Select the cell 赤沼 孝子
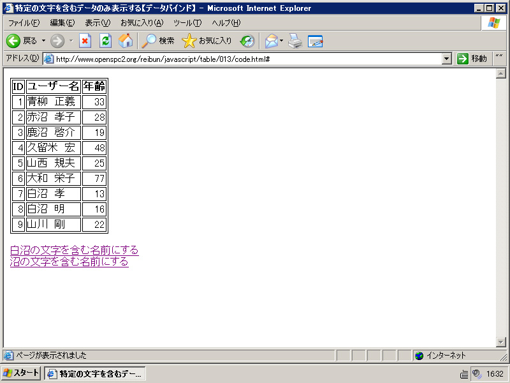 tap(54, 117)
